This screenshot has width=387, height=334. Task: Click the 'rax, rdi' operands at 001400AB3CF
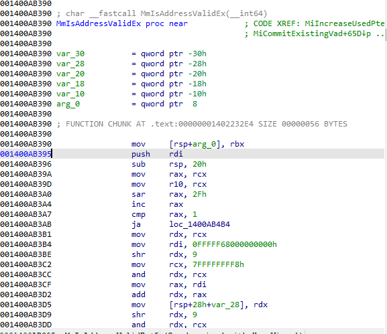188,285
